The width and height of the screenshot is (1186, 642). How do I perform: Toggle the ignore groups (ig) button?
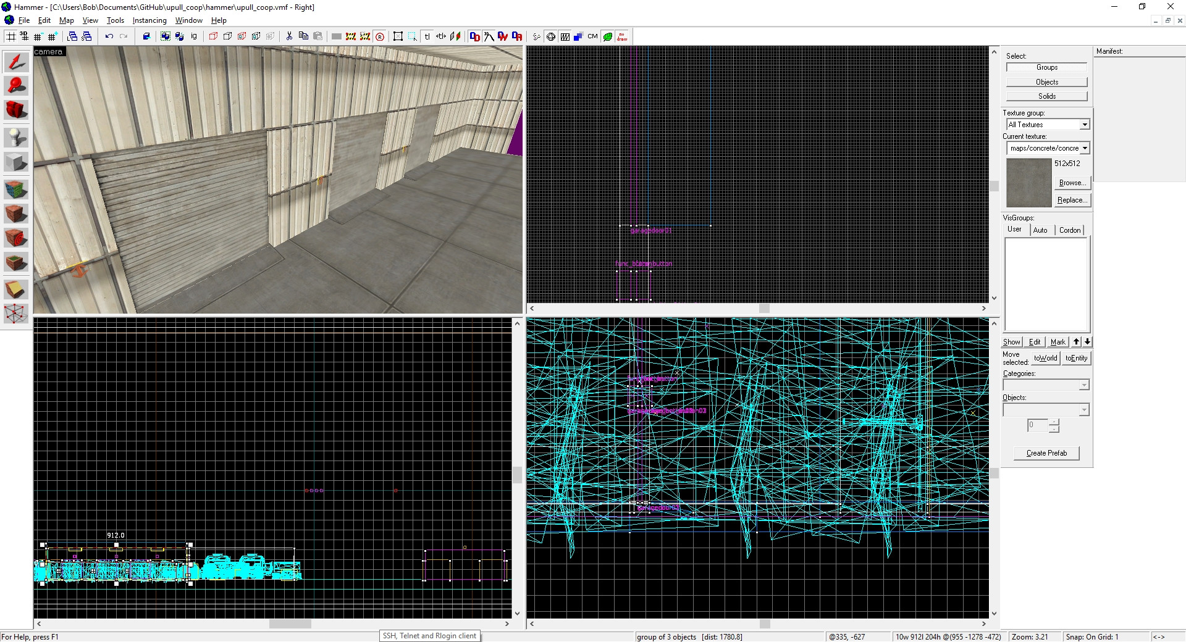pyautogui.click(x=194, y=36)
